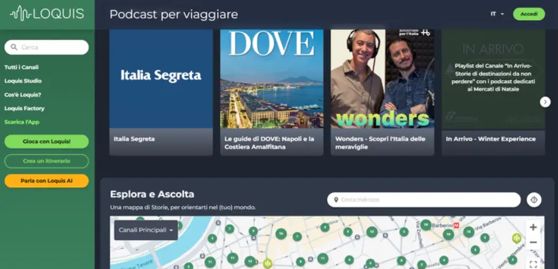The height and width of the screenshot is (269, 558).
Task: Click Crea un itinerario
Action: [47, 161]
